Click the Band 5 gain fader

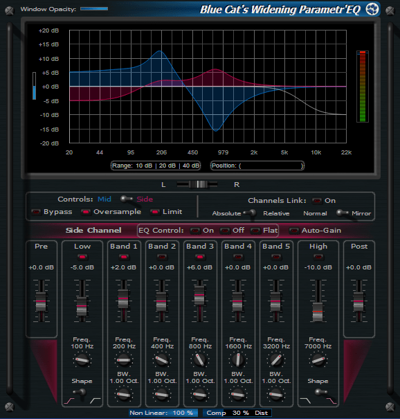click(x=276, y=301)
